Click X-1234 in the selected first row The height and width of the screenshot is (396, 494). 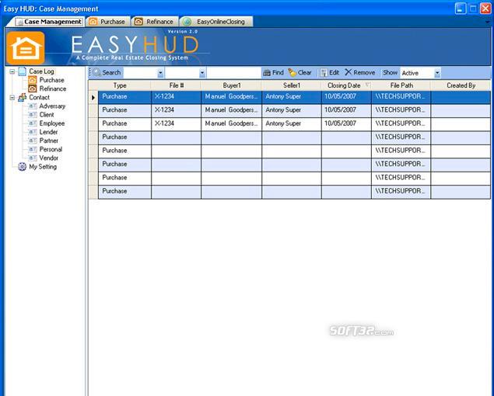pos(164,96)
